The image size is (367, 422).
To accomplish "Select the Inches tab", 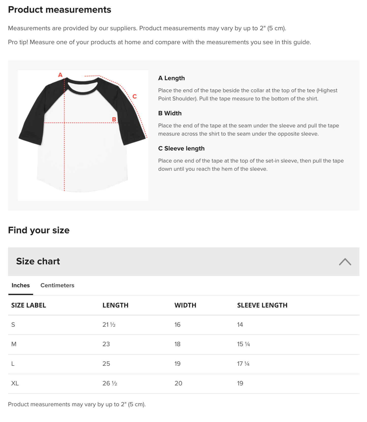I will [x=21, y=285].
